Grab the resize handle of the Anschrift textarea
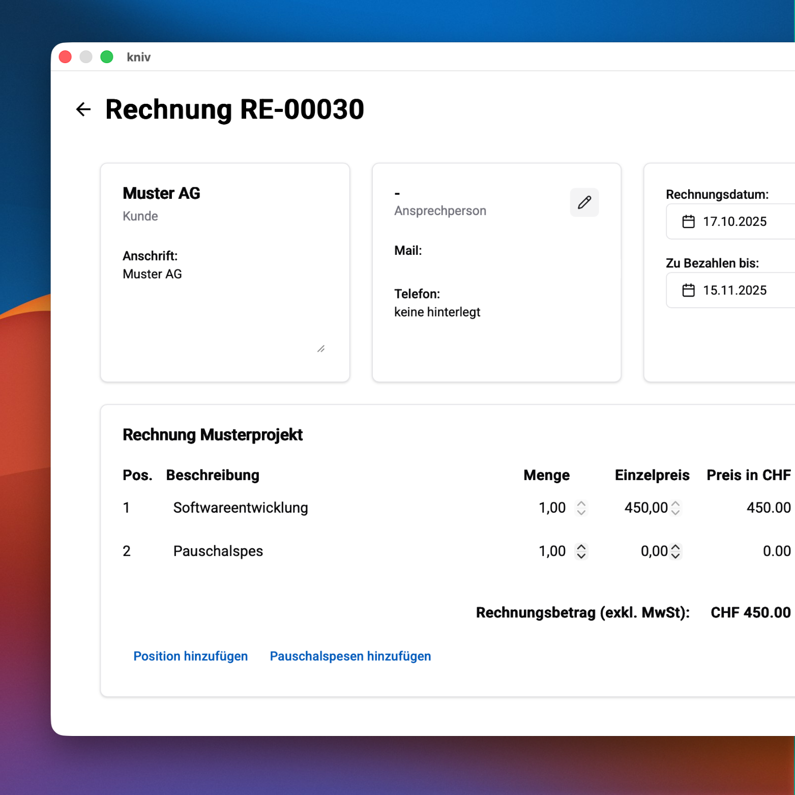The image size is (795, 795). (x=321, y=349)
